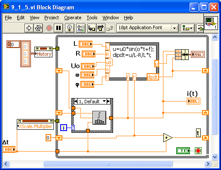Open the Align Objects dropdown
The image size is (221, 170).
(187, 28)
